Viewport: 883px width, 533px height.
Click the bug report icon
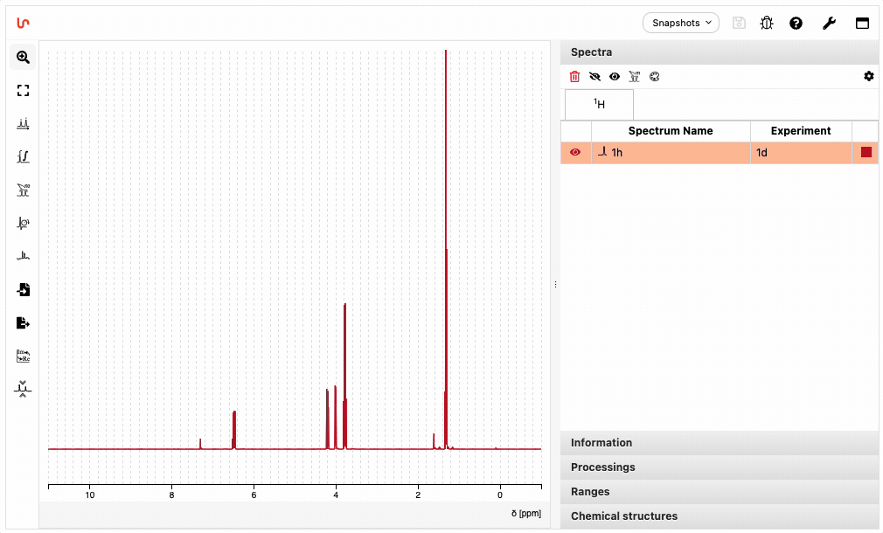pos(767,24)
